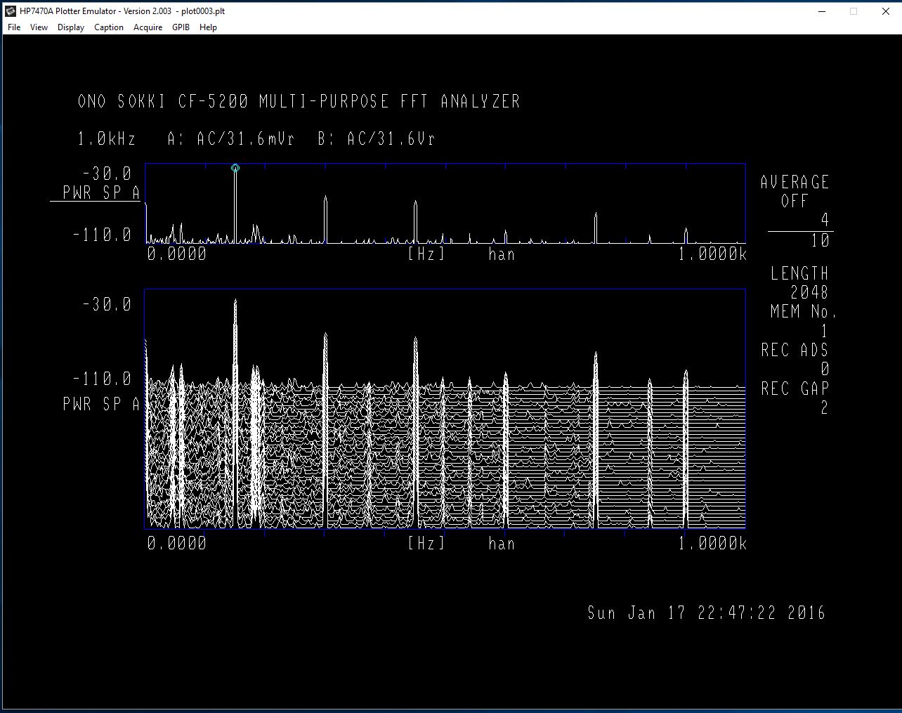Click the 'LENGTH' label
The height and width of the screenshot is (713, 902).
click(x=799, y=273)
